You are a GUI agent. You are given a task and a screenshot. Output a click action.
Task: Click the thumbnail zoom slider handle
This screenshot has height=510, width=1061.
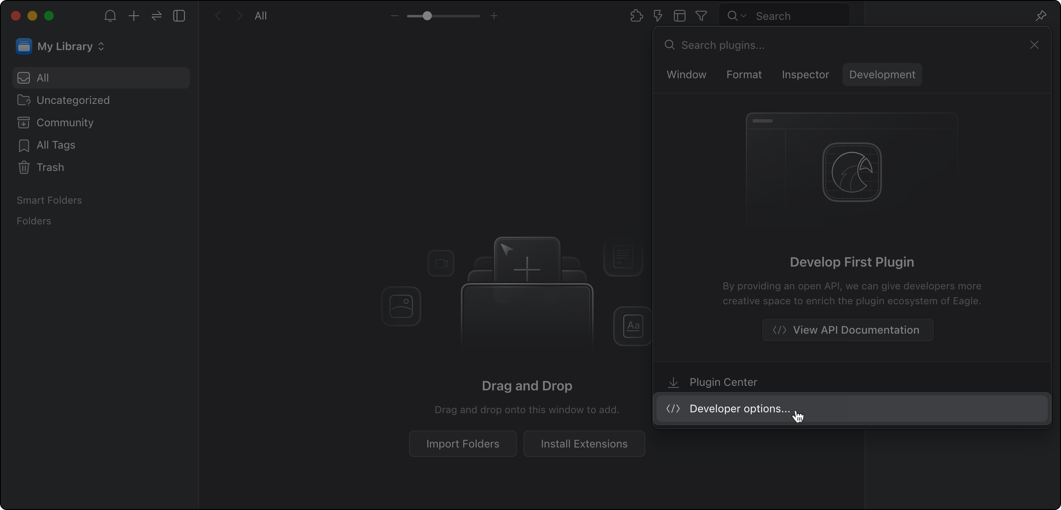point(427,16)
